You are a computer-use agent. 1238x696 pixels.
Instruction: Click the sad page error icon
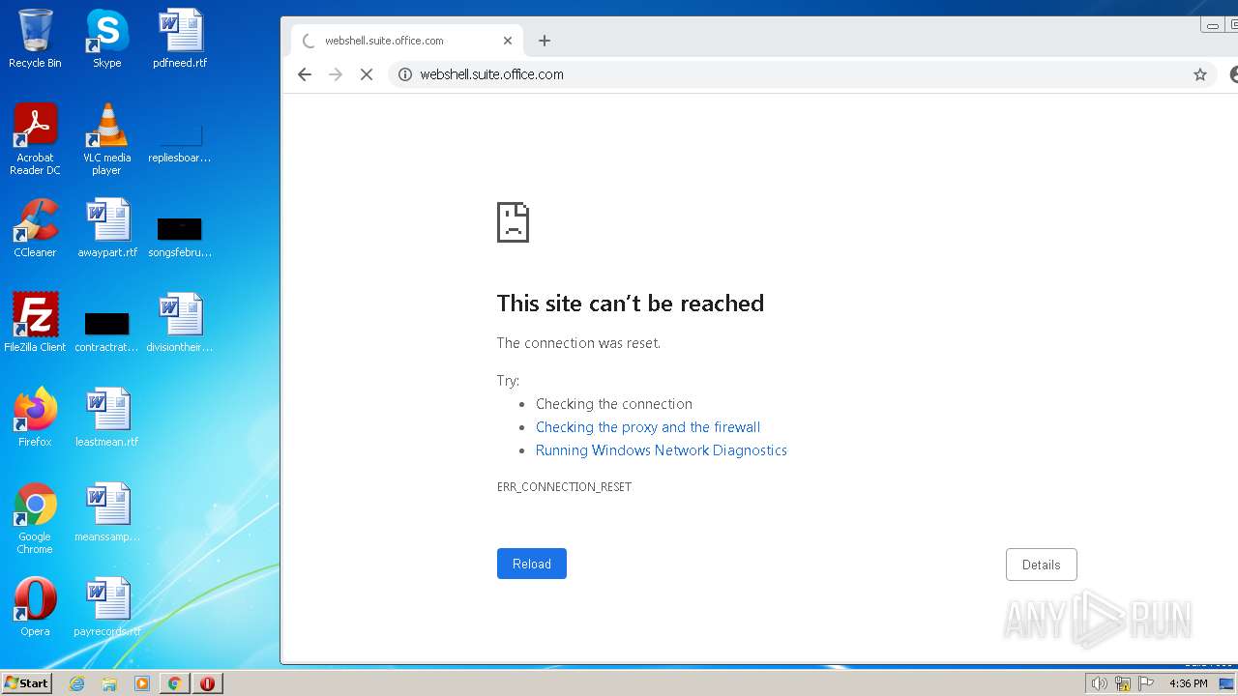(513, 221)
